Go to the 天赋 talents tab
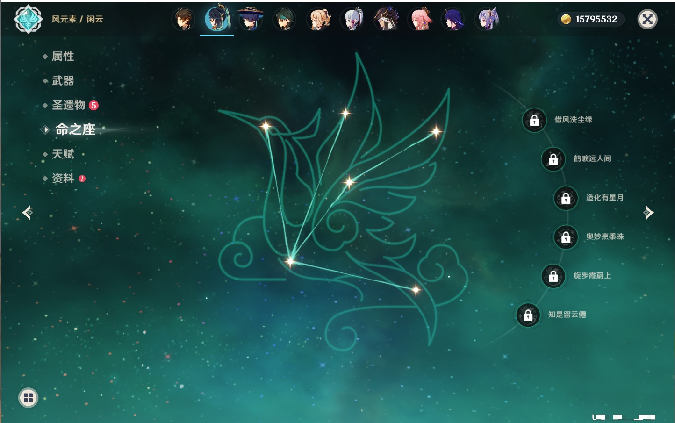 tap(63, 154)
